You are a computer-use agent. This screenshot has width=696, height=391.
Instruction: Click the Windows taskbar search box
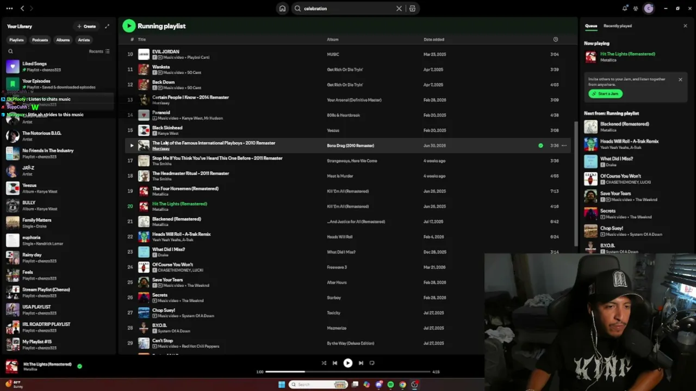tap(318, 384)
